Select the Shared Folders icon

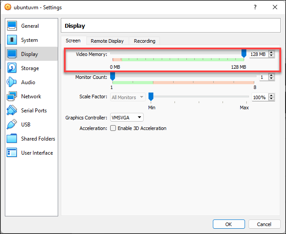pos(12,139)
